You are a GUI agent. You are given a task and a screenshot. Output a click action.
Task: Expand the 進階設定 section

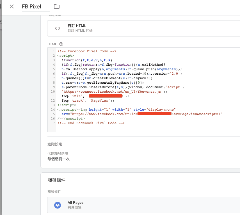[x=55, y=144]
